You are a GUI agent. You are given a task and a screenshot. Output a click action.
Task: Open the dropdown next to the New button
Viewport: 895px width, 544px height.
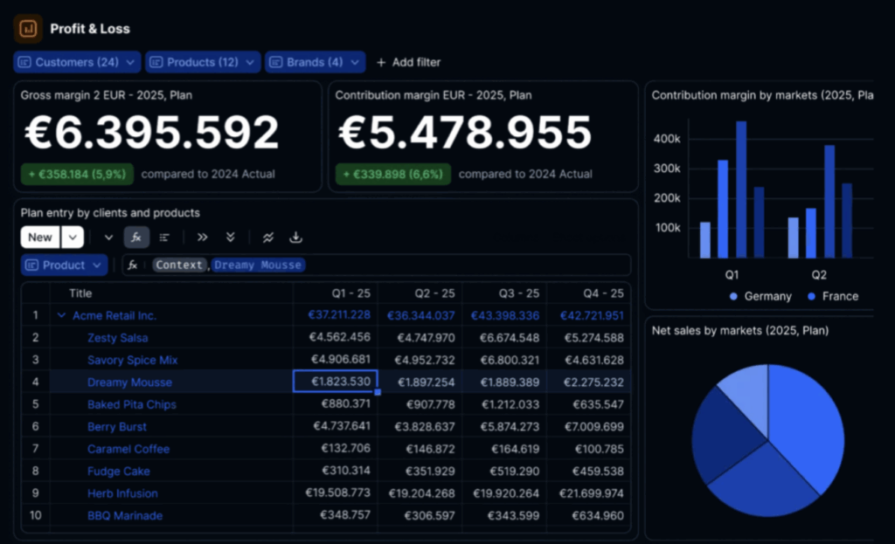pos(73,237)
